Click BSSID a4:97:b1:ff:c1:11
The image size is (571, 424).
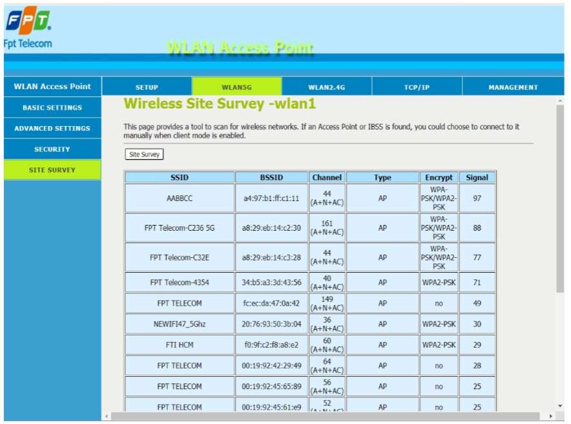click(x=271, y=198)
